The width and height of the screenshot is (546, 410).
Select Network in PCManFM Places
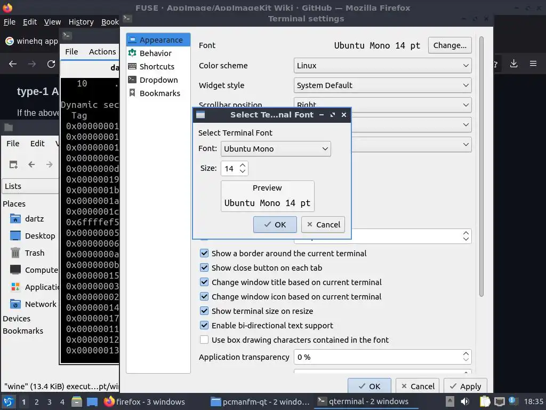coord(34,304)
